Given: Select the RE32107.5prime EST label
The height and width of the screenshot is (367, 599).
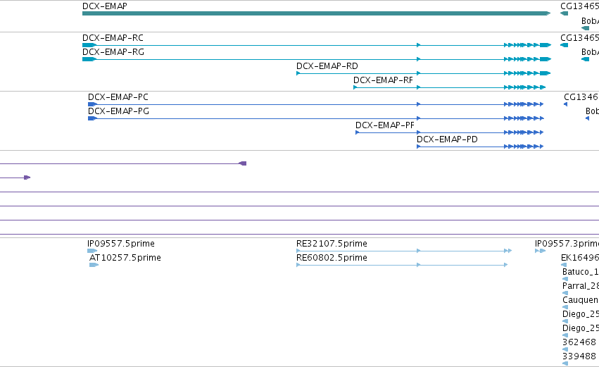Looking at the screenshot, I should point(332,244).
